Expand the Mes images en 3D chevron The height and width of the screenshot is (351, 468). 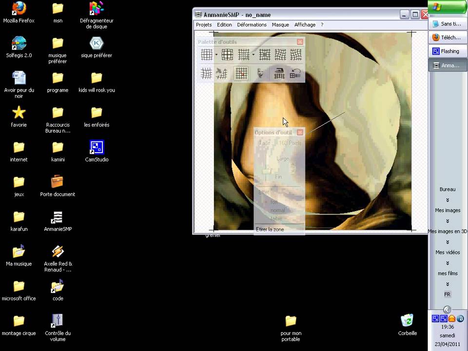point(448,242)
